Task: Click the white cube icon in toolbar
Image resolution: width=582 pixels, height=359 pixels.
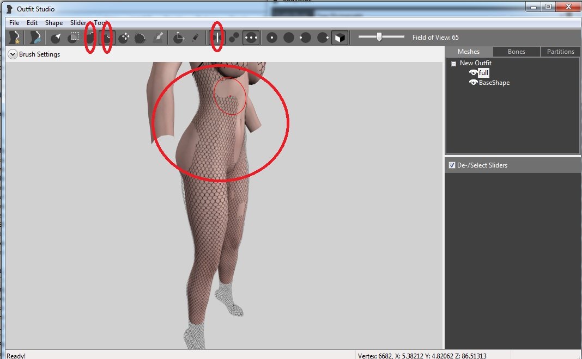Action: (x=339, y=38)
